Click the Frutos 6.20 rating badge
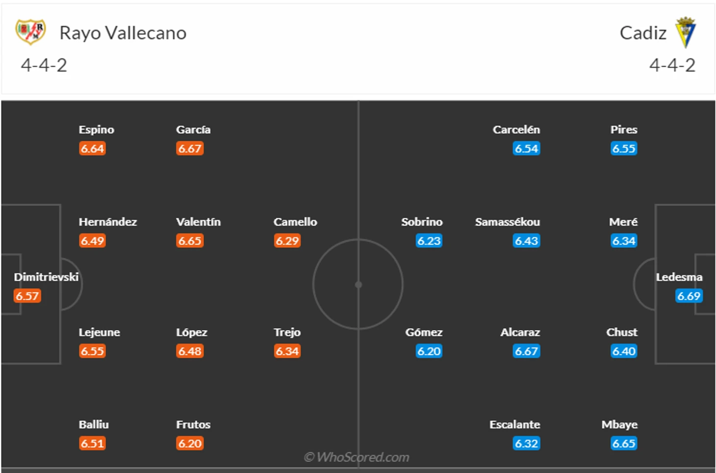Image resolution: width=716 pixels, height=473 pixels. click(x=190, y=444)
